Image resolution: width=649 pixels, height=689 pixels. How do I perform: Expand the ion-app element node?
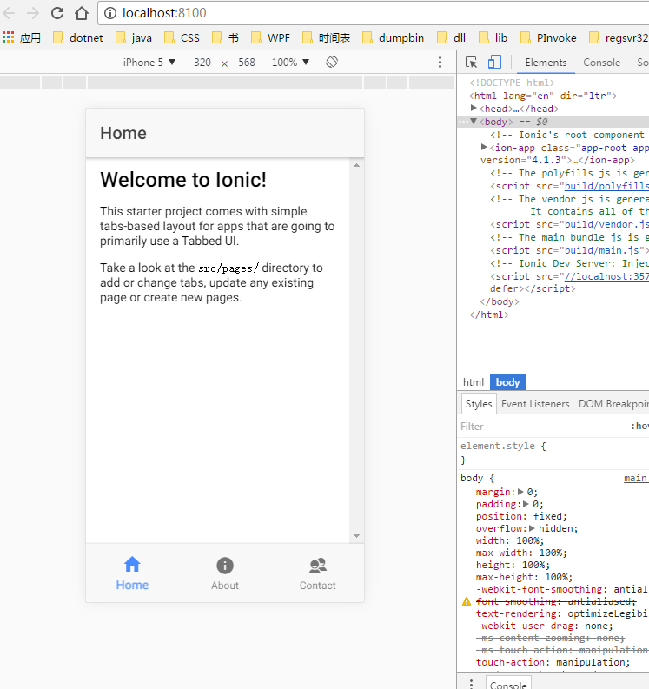pyautogui.click(x=484, y=147)
